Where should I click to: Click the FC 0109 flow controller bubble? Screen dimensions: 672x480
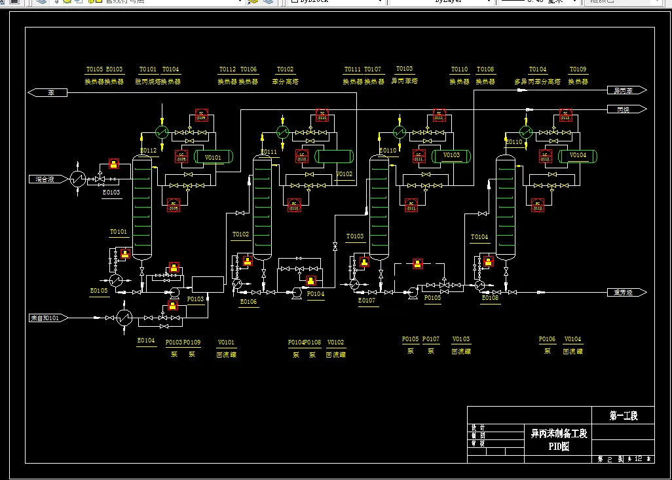tap(173, 205)
